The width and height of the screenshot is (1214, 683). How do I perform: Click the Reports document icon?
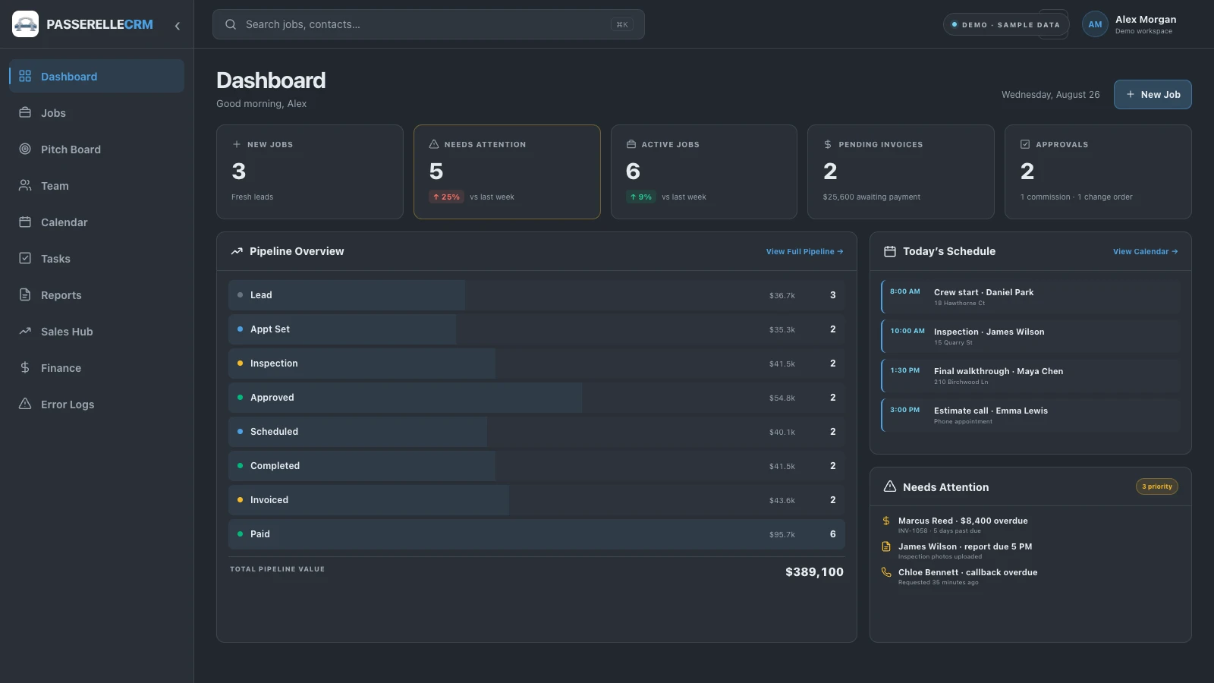point(25,294)
